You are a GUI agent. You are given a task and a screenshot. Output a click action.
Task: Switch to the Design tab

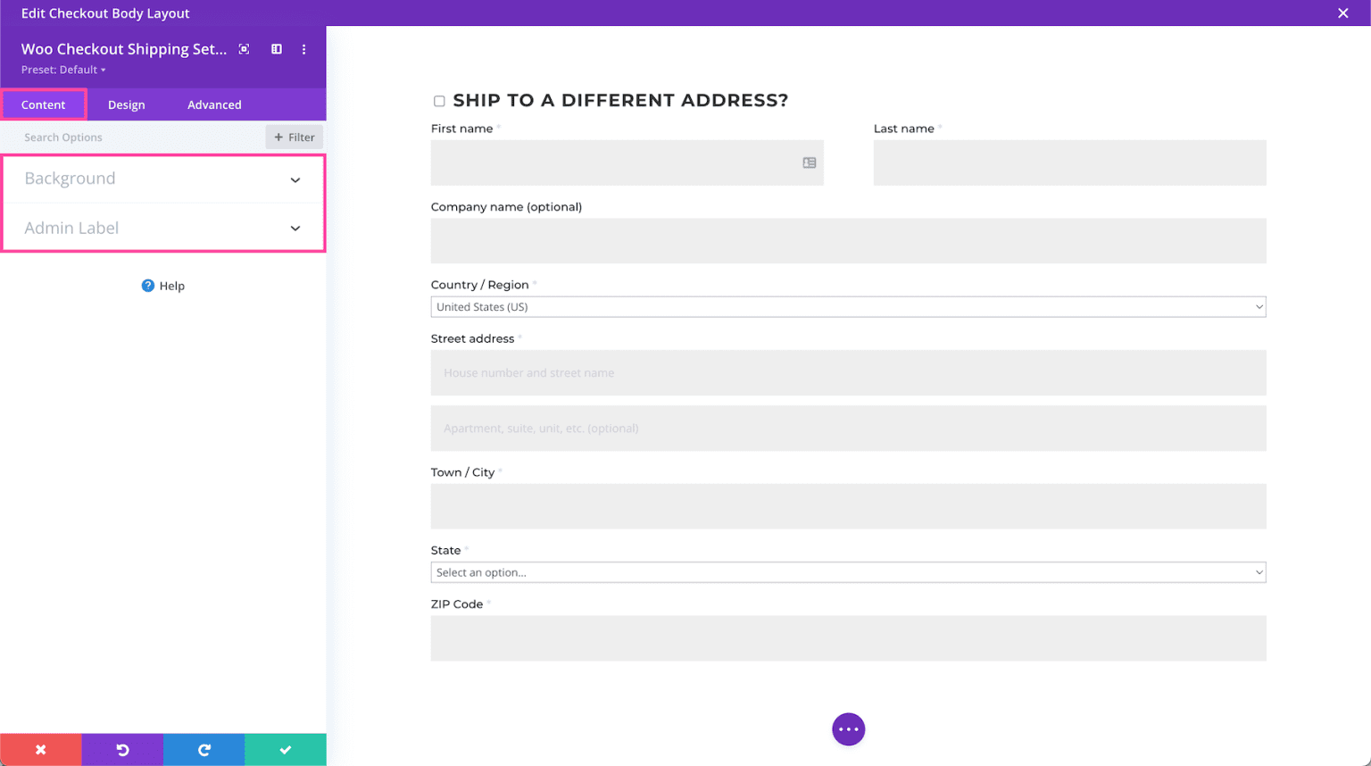126,104
